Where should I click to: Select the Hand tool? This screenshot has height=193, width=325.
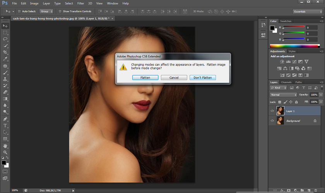tap(5, 146)
